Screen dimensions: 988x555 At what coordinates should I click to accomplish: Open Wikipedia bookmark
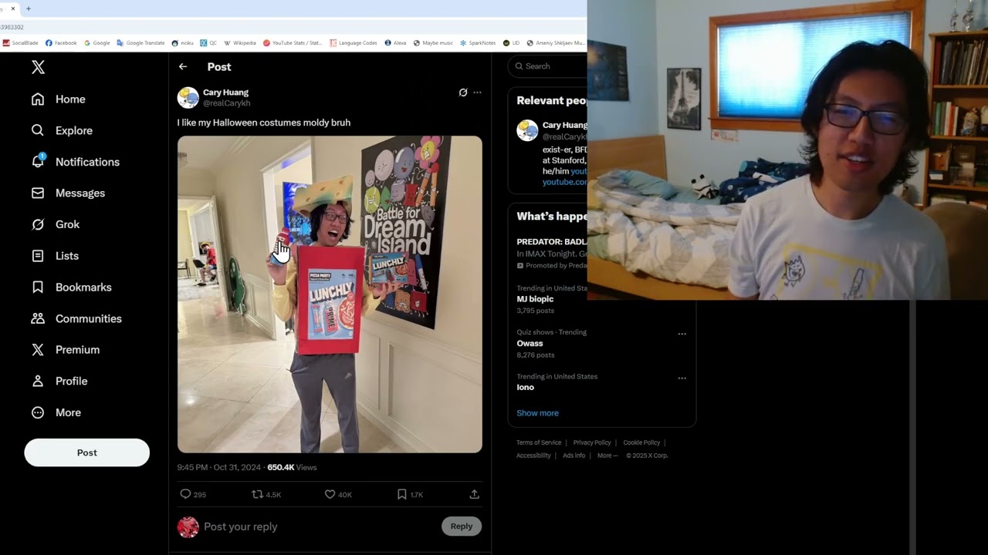coord(240,43)
